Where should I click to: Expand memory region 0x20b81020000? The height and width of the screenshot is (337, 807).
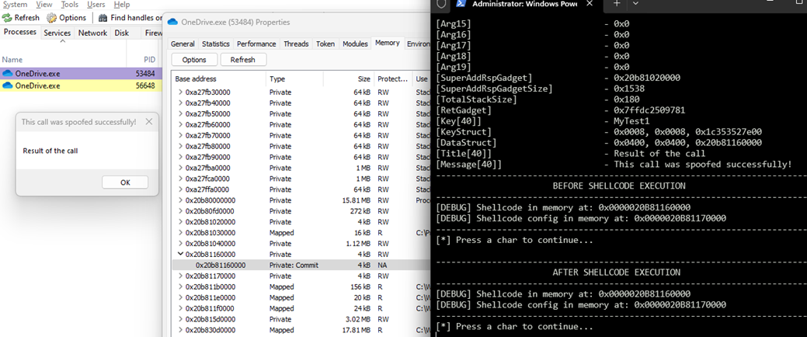point(180,222)
